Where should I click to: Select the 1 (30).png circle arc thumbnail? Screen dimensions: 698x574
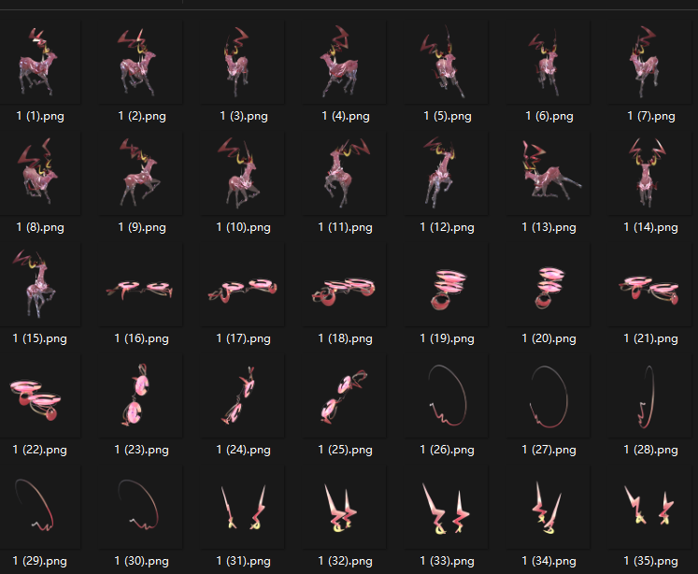142,508
